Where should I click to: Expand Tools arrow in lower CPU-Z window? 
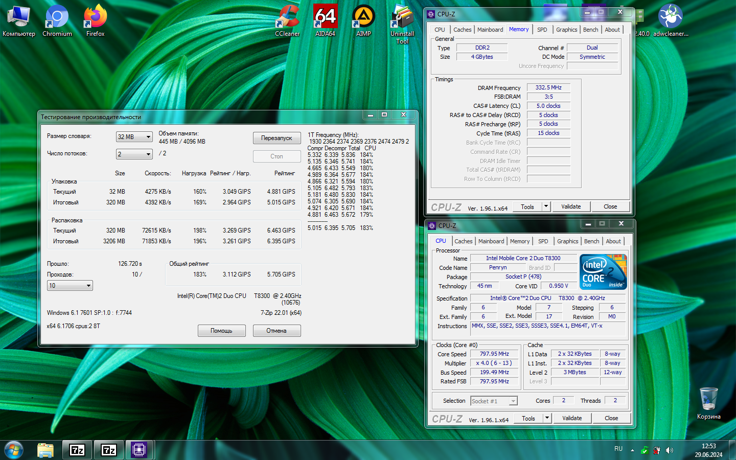click(x=547, y=418)
